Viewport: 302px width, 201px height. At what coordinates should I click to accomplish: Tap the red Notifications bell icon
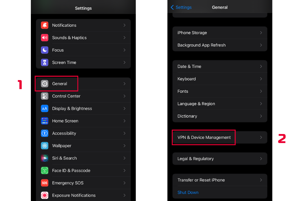click(x=45, y=25)
